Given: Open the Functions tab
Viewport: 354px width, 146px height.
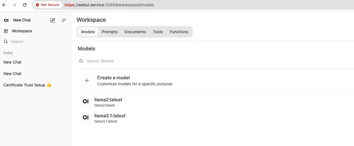Looking at the screenshot, I should (x=179, y=32).
